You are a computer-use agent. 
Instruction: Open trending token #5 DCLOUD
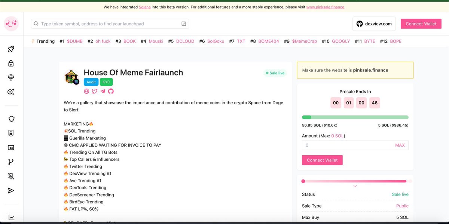coord(185,41)
